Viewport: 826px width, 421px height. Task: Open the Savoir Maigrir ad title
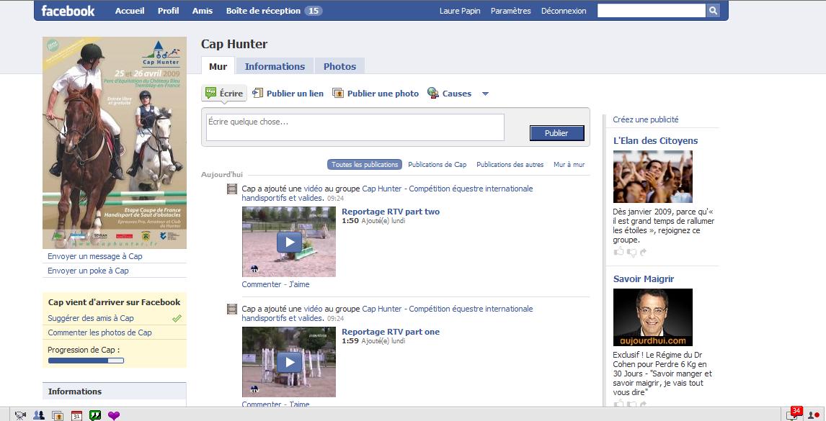643,279
